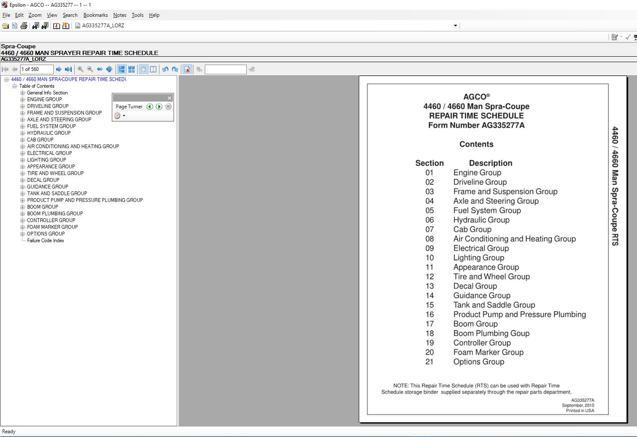
Task: Click the grayed first page arrow
Action: [5, 69]
